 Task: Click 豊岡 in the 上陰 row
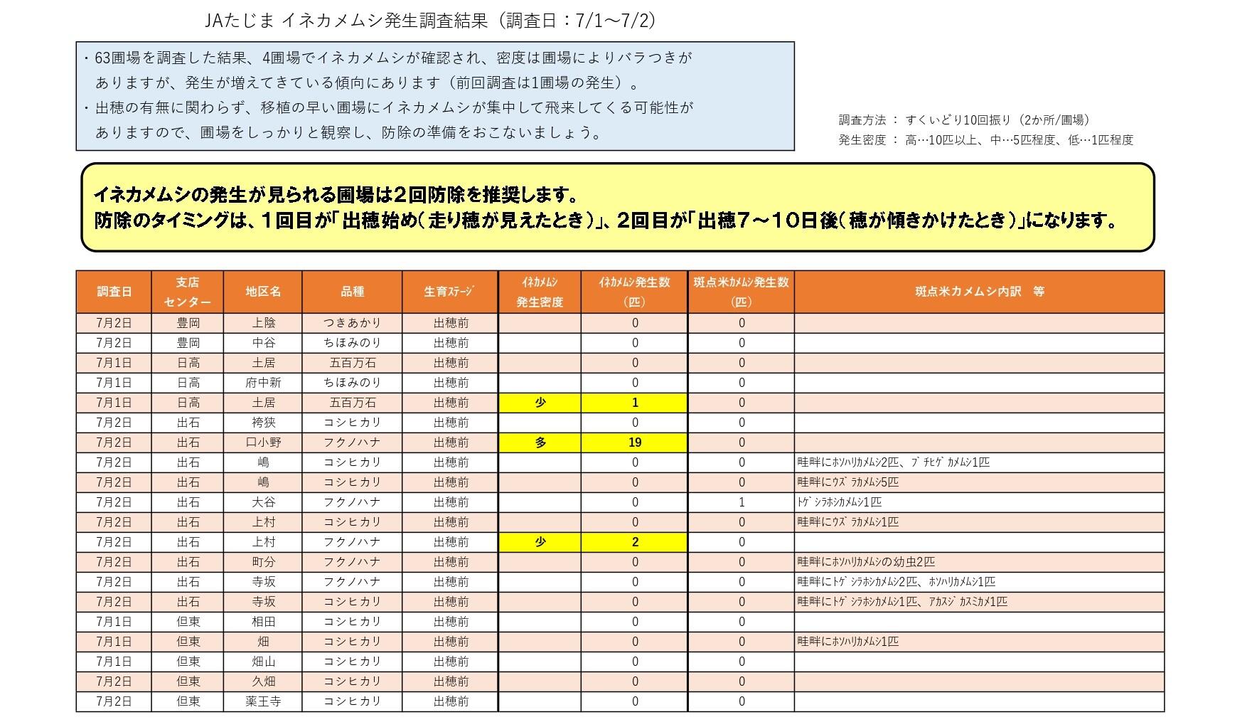188,323
